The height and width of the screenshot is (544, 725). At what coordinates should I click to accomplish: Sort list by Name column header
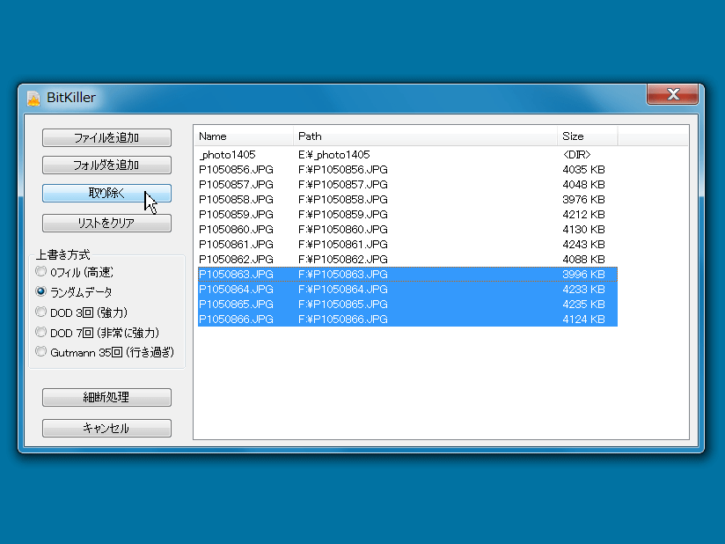(x=244, y=136)
